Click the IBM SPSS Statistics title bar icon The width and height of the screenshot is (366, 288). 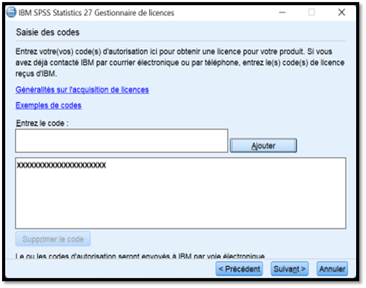[x=10, y=12]
